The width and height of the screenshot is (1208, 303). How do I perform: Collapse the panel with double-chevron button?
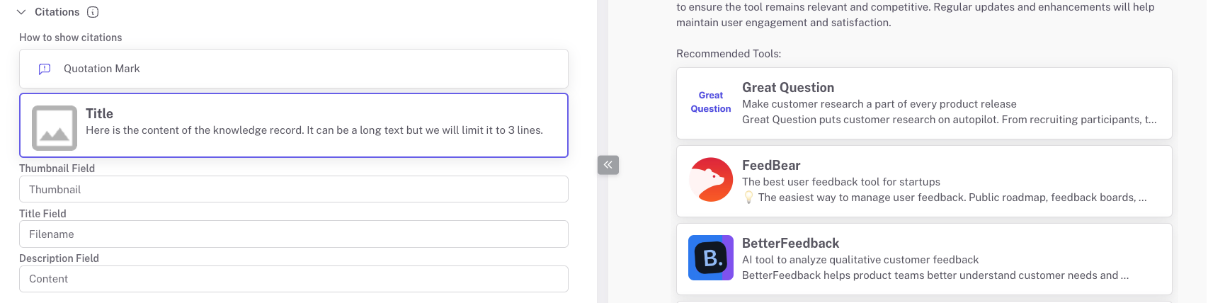pyautogui.click(x=608, y=165)
